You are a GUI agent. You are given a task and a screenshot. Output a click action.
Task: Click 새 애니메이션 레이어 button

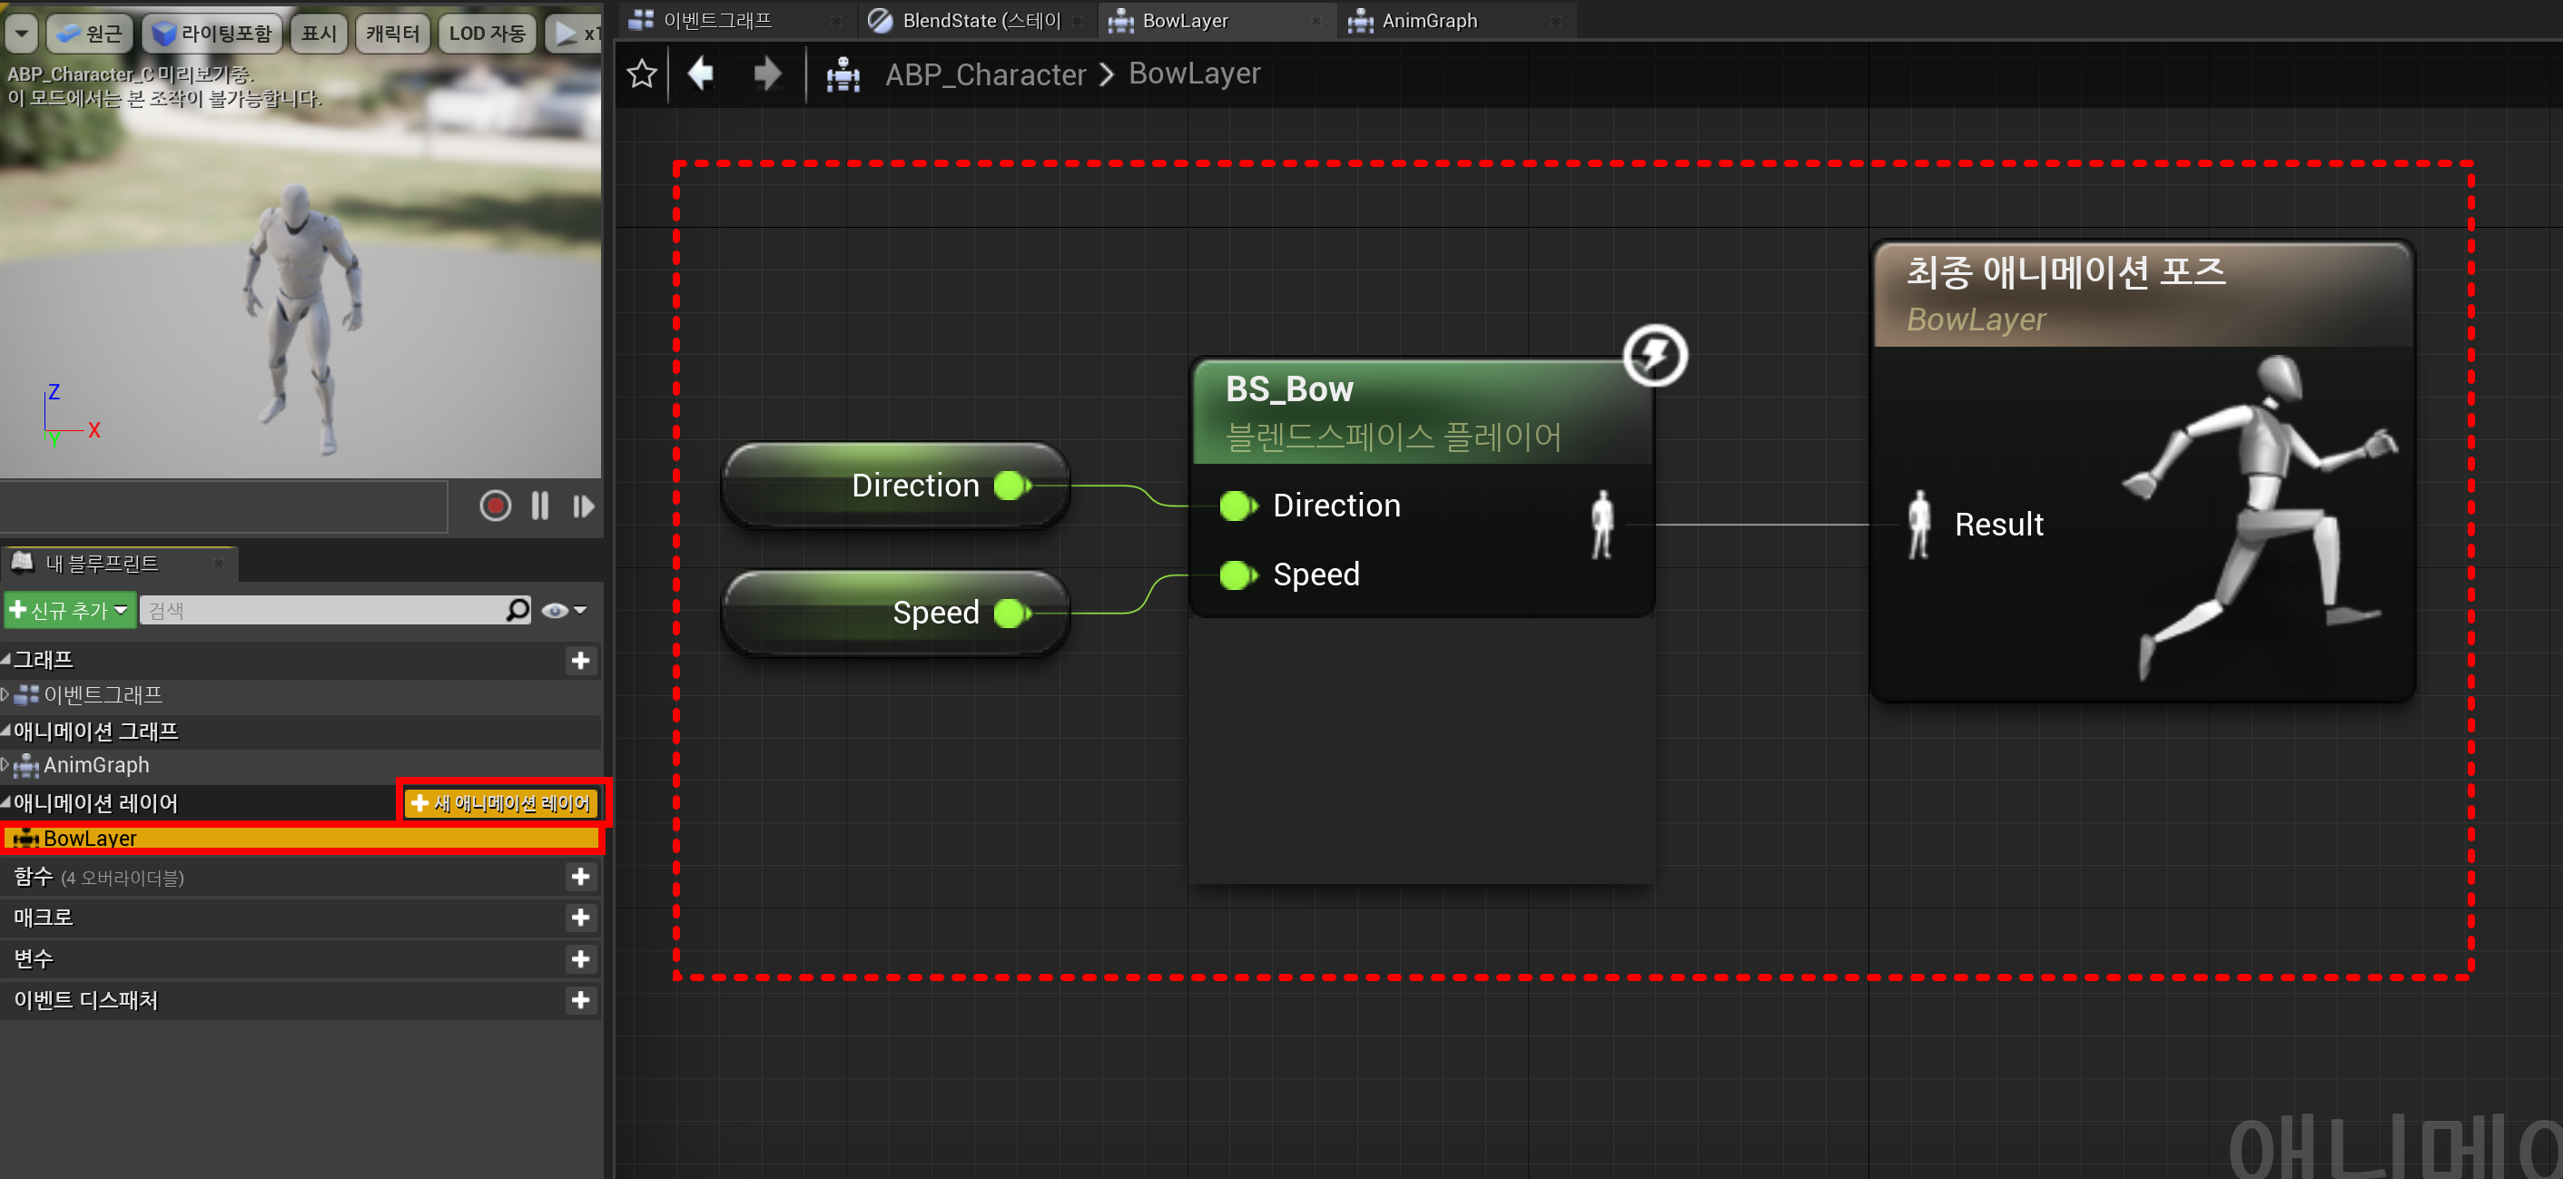pos(501,803)
